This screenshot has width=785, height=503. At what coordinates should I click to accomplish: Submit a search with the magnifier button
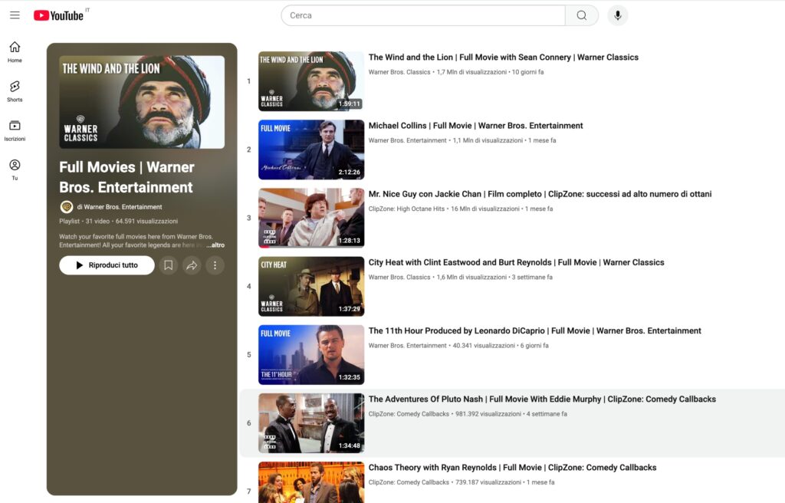click(x=581, y=15)
